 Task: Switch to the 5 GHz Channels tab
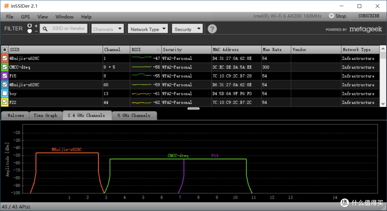(x=134, y=116)
